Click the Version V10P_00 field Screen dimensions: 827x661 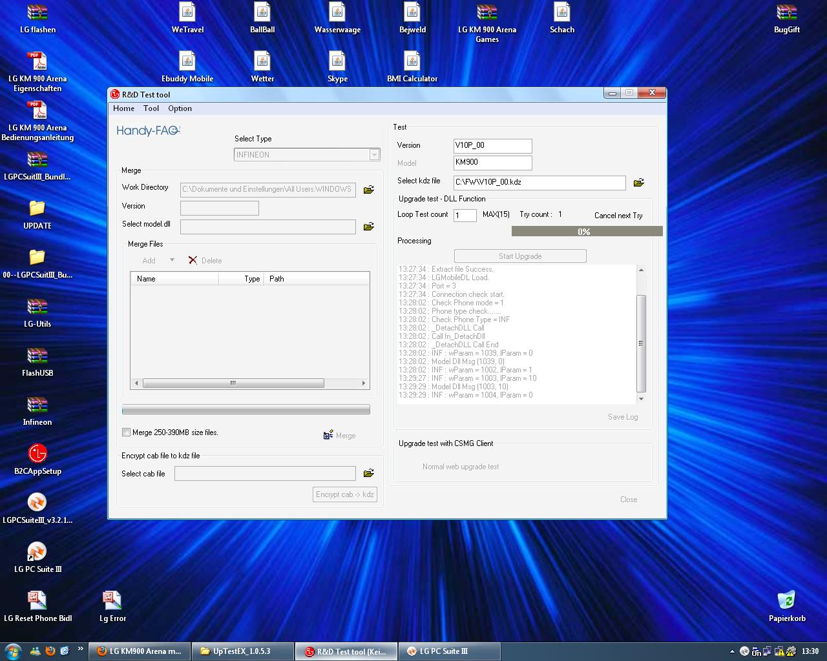(x=493, y=146)
